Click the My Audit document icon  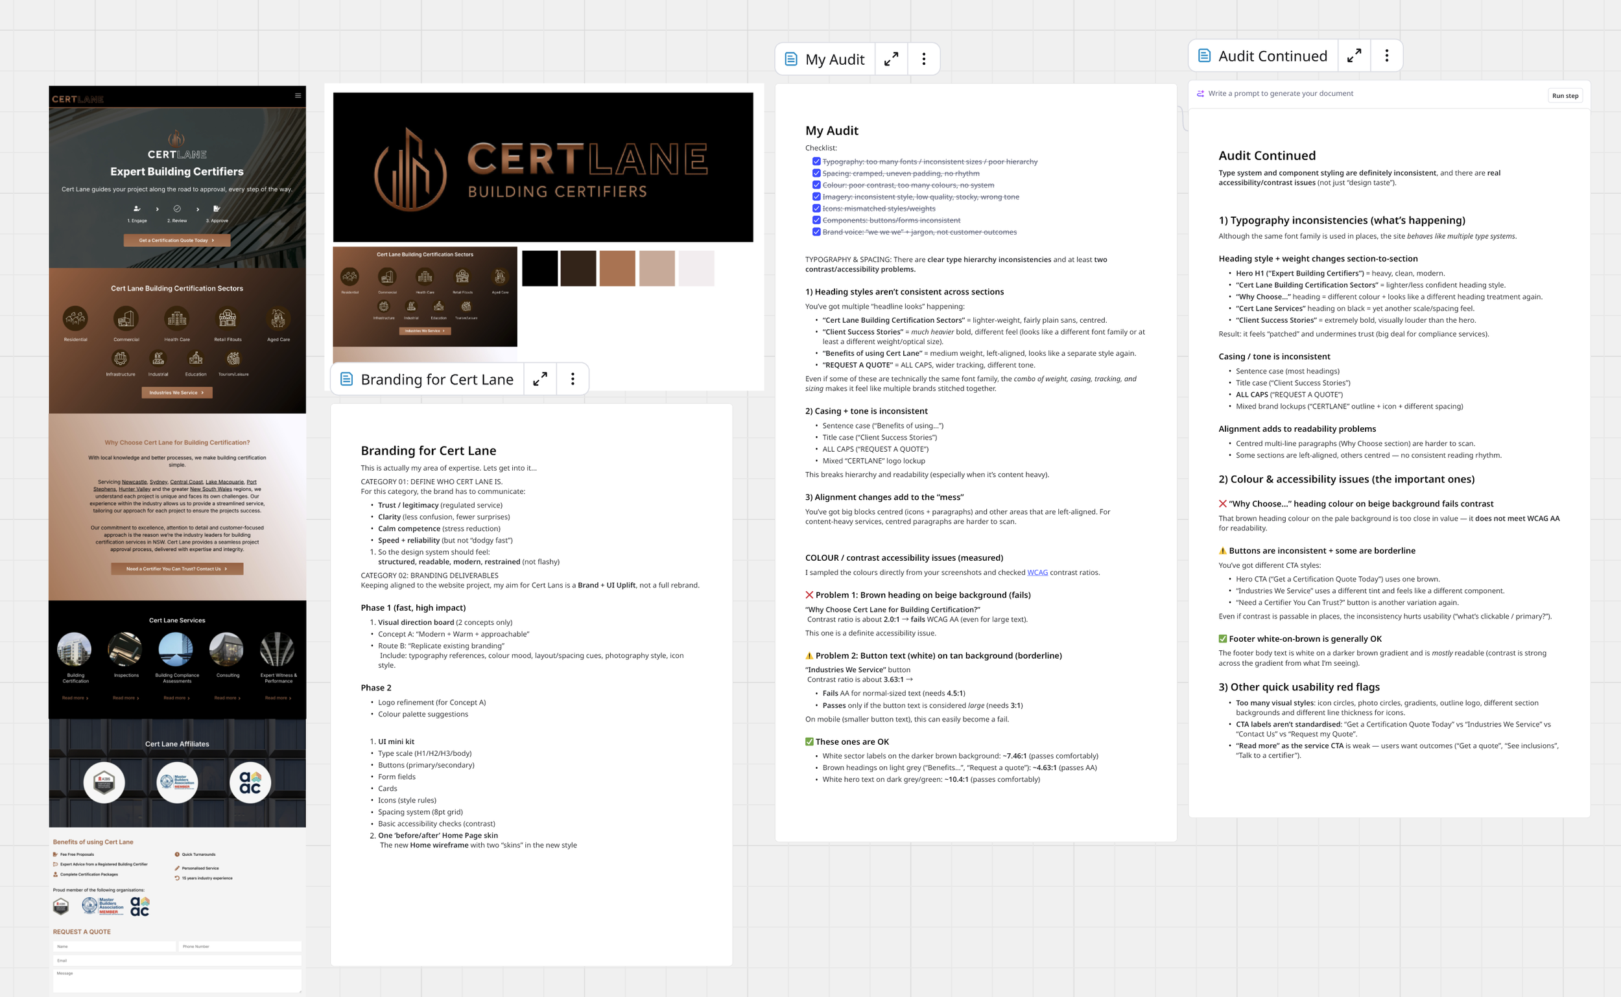pos(790,59)
